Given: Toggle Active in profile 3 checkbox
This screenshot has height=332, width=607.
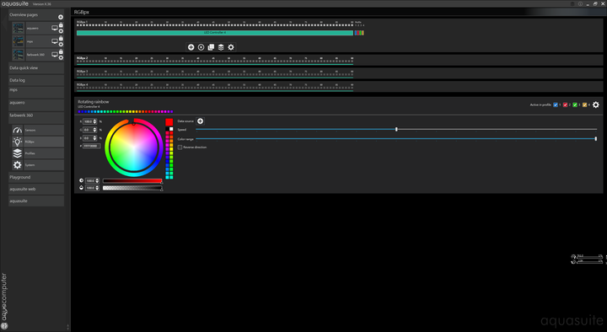Looking at the screenshot, I should 575,104.
